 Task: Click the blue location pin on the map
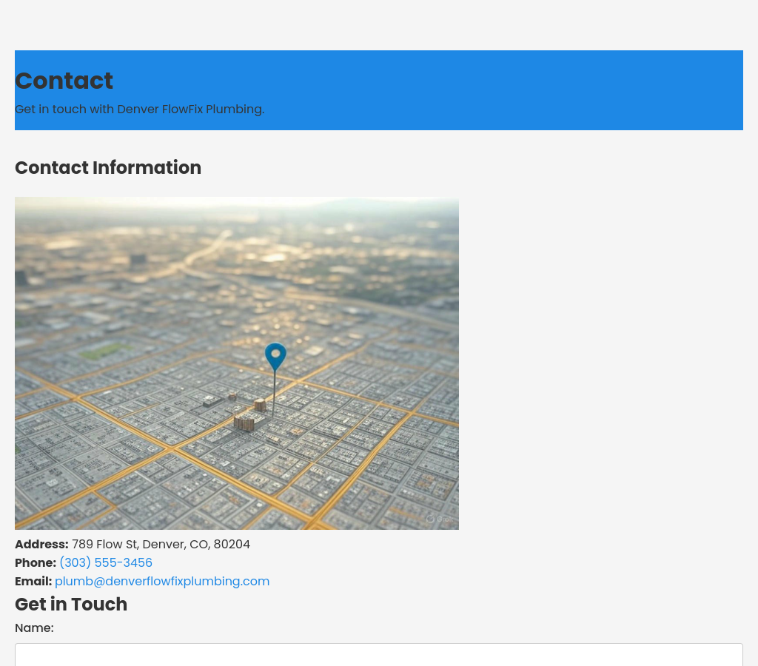275,355
